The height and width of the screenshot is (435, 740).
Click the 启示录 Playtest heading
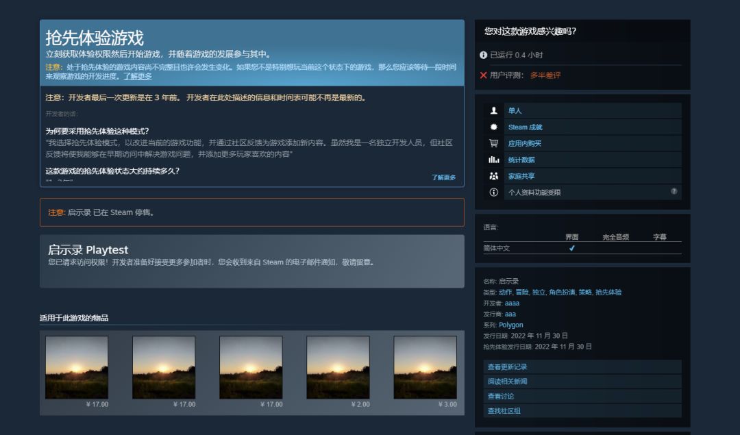point(88,249)
